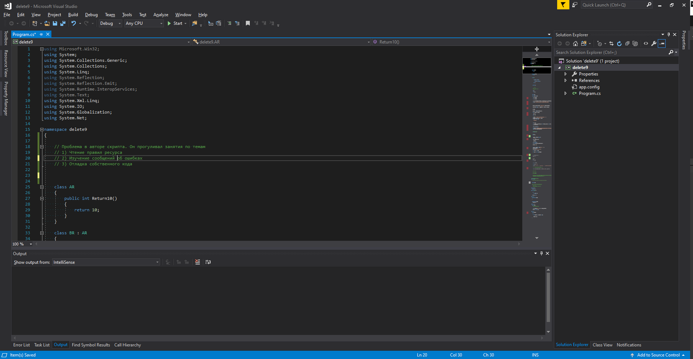Screen dimensions: 693x359
Task: Refresh Solution Explorer
Action: tap(619, 44)
